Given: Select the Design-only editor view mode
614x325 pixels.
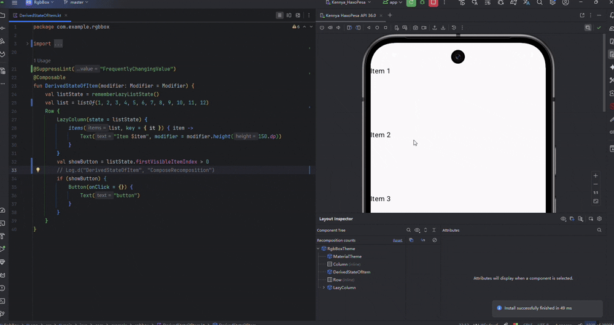Looking at the screenshot, I should (x=298, y=15).
